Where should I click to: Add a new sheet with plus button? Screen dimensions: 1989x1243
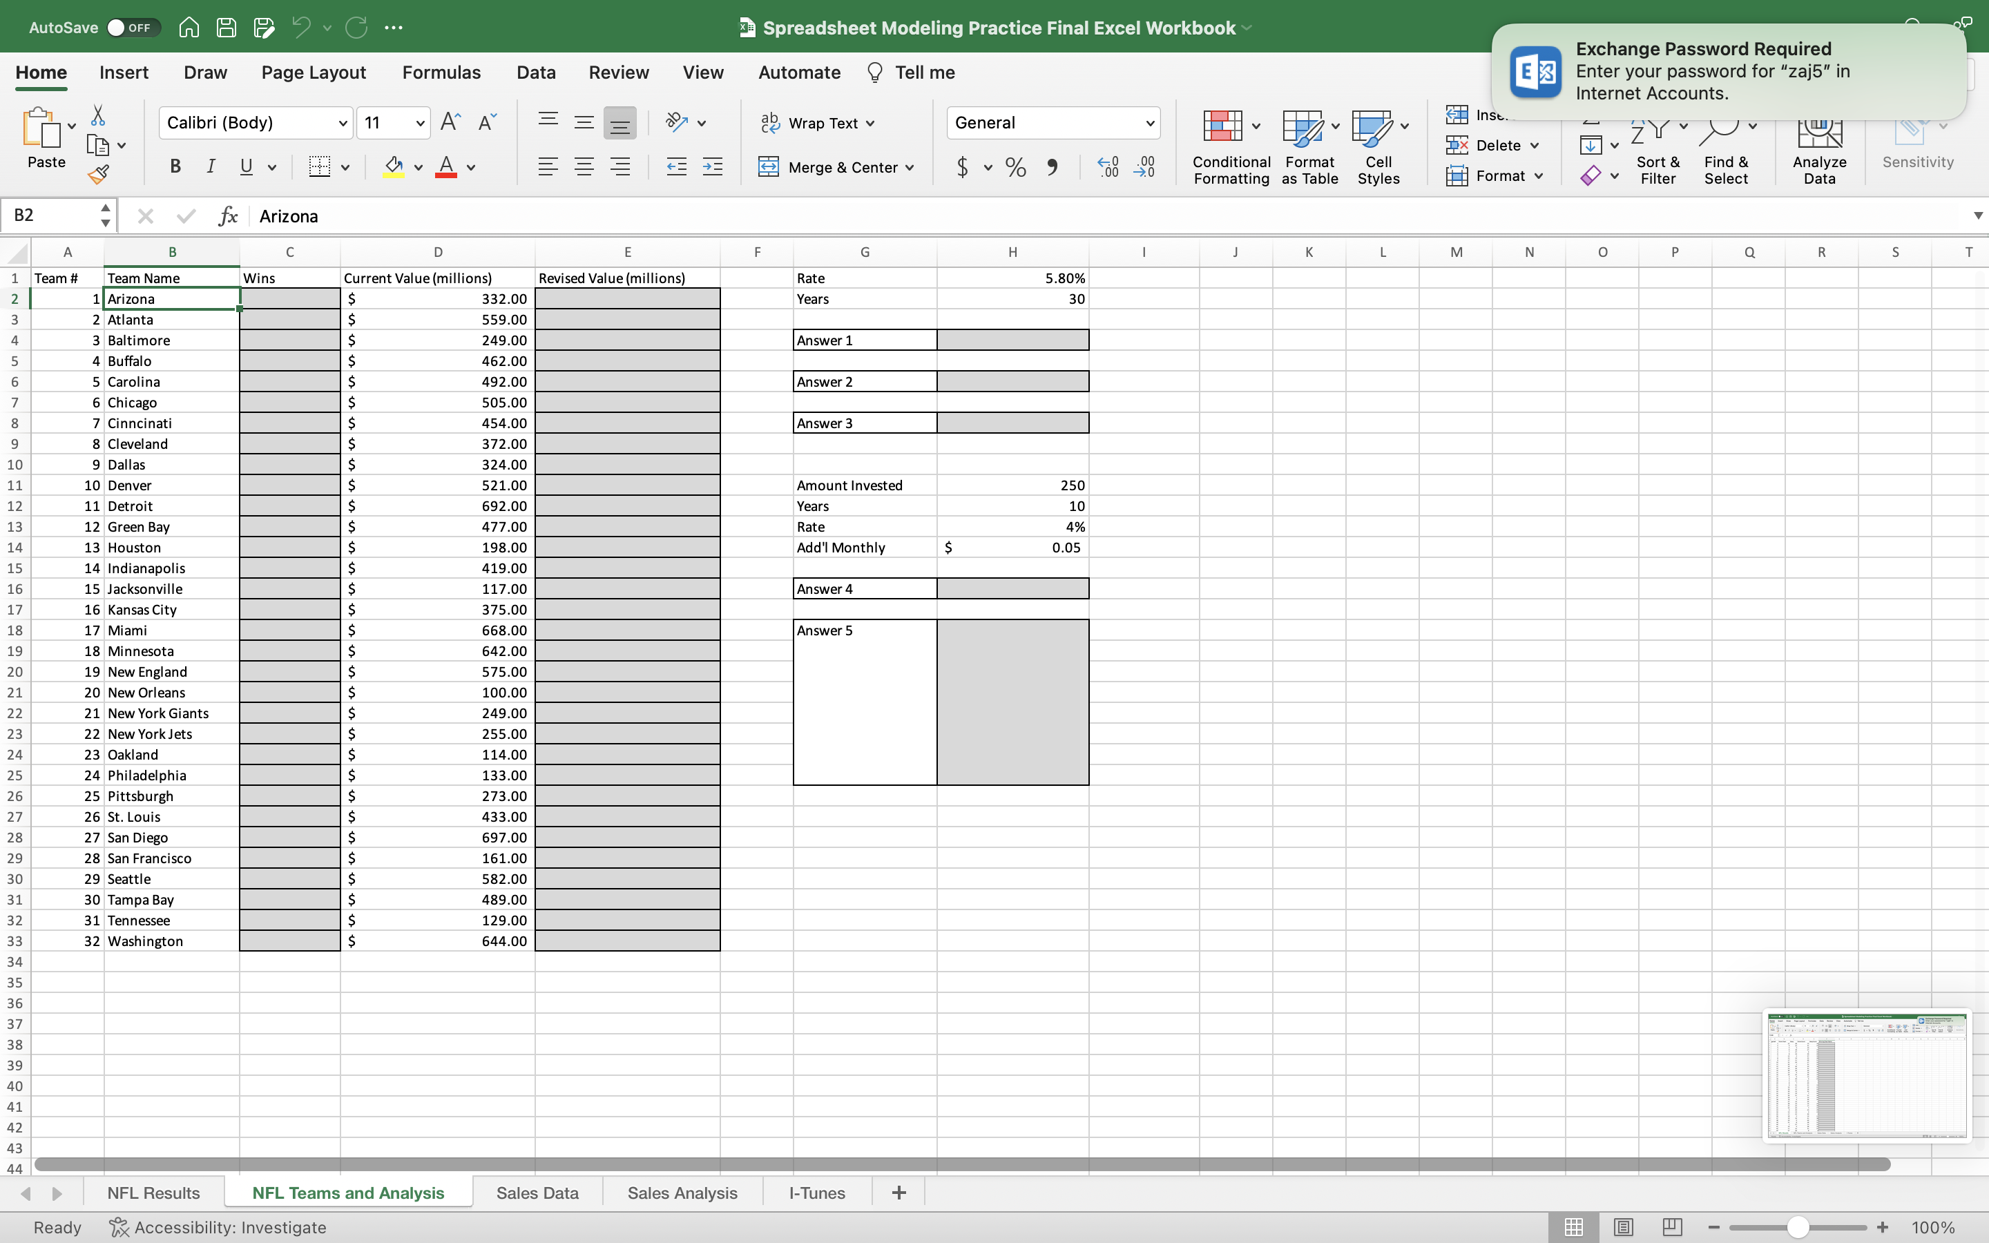coord(899,1192)
